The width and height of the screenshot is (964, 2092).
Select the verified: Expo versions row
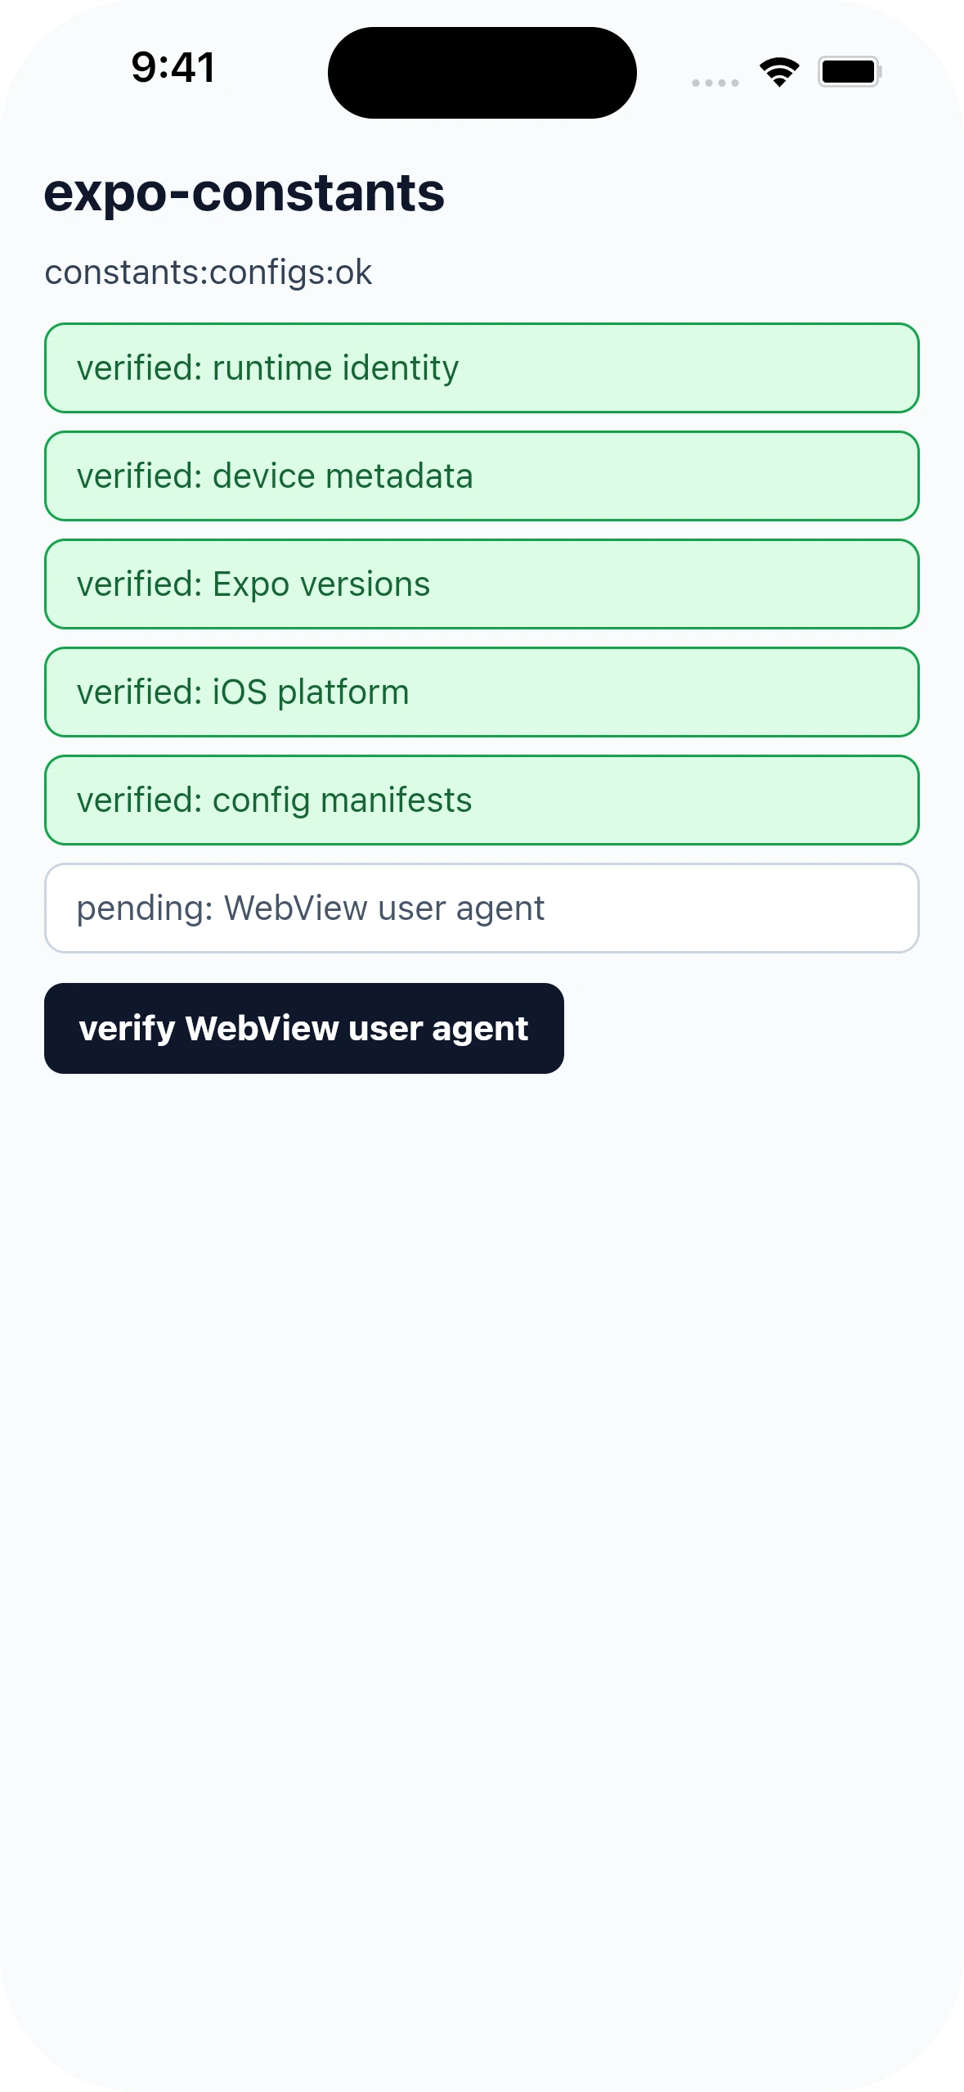(x=482, y=584)
